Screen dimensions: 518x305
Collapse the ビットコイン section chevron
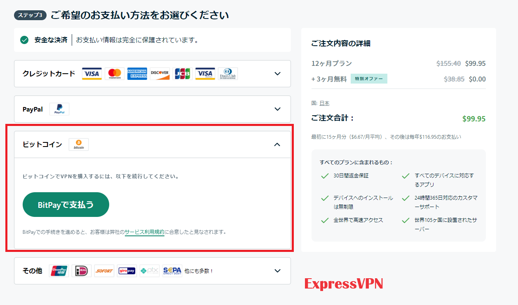tap(277, 144)
